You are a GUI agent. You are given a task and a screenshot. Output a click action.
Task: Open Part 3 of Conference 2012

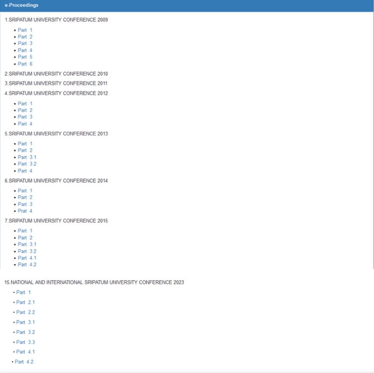pos(25,117)
